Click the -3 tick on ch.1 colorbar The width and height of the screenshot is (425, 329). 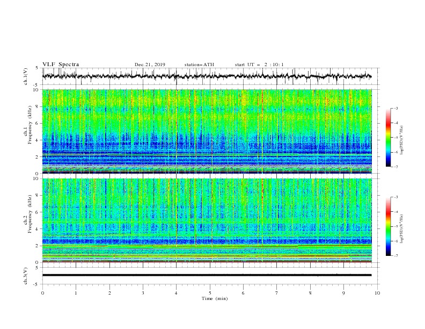click(395, 108)
